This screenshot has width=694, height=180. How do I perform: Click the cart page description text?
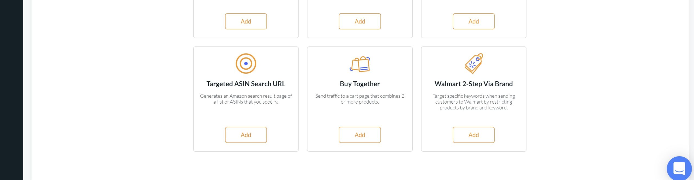(x=359, y=99)
